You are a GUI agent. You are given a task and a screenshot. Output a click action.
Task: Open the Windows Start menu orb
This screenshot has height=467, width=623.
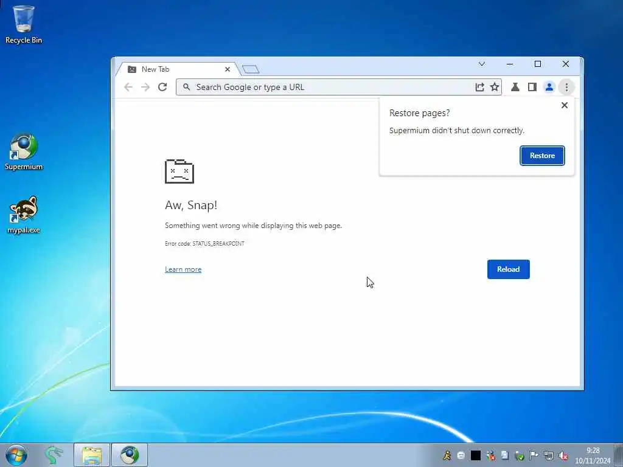tap(16, 455)
